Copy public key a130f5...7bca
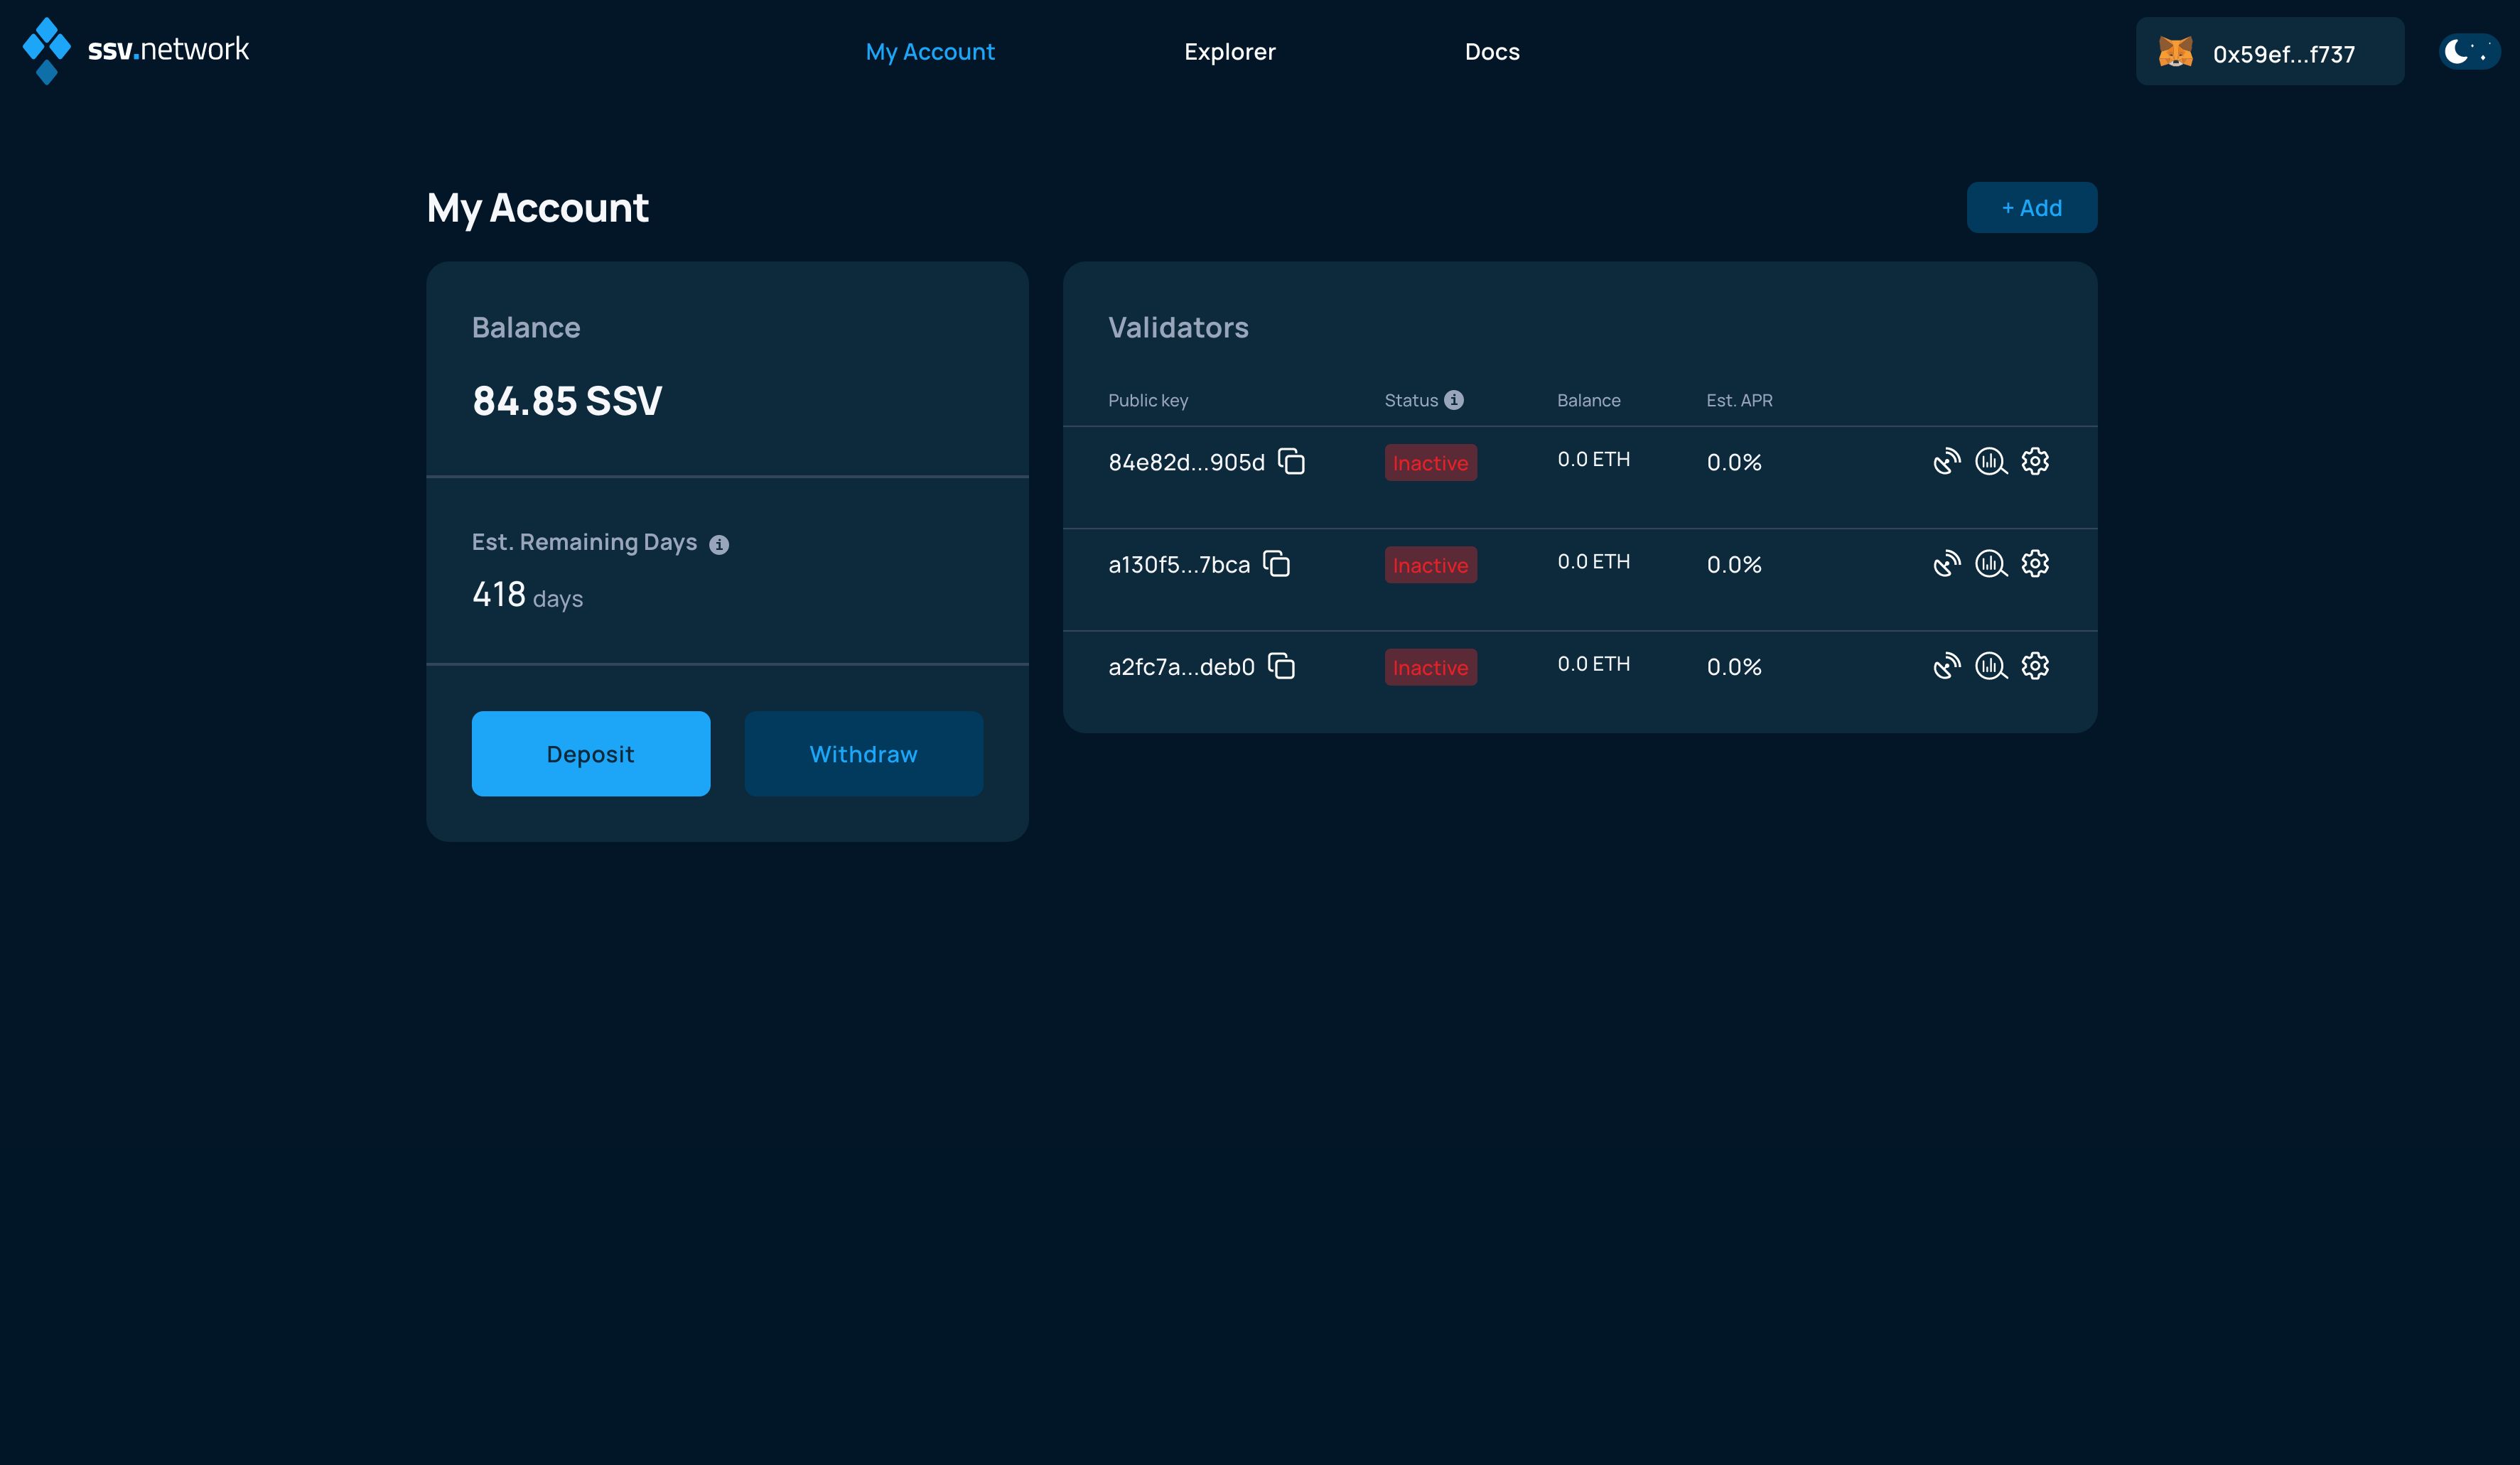The height and width of the screenshot is (1465, 2520). [x=1276, y=563]
